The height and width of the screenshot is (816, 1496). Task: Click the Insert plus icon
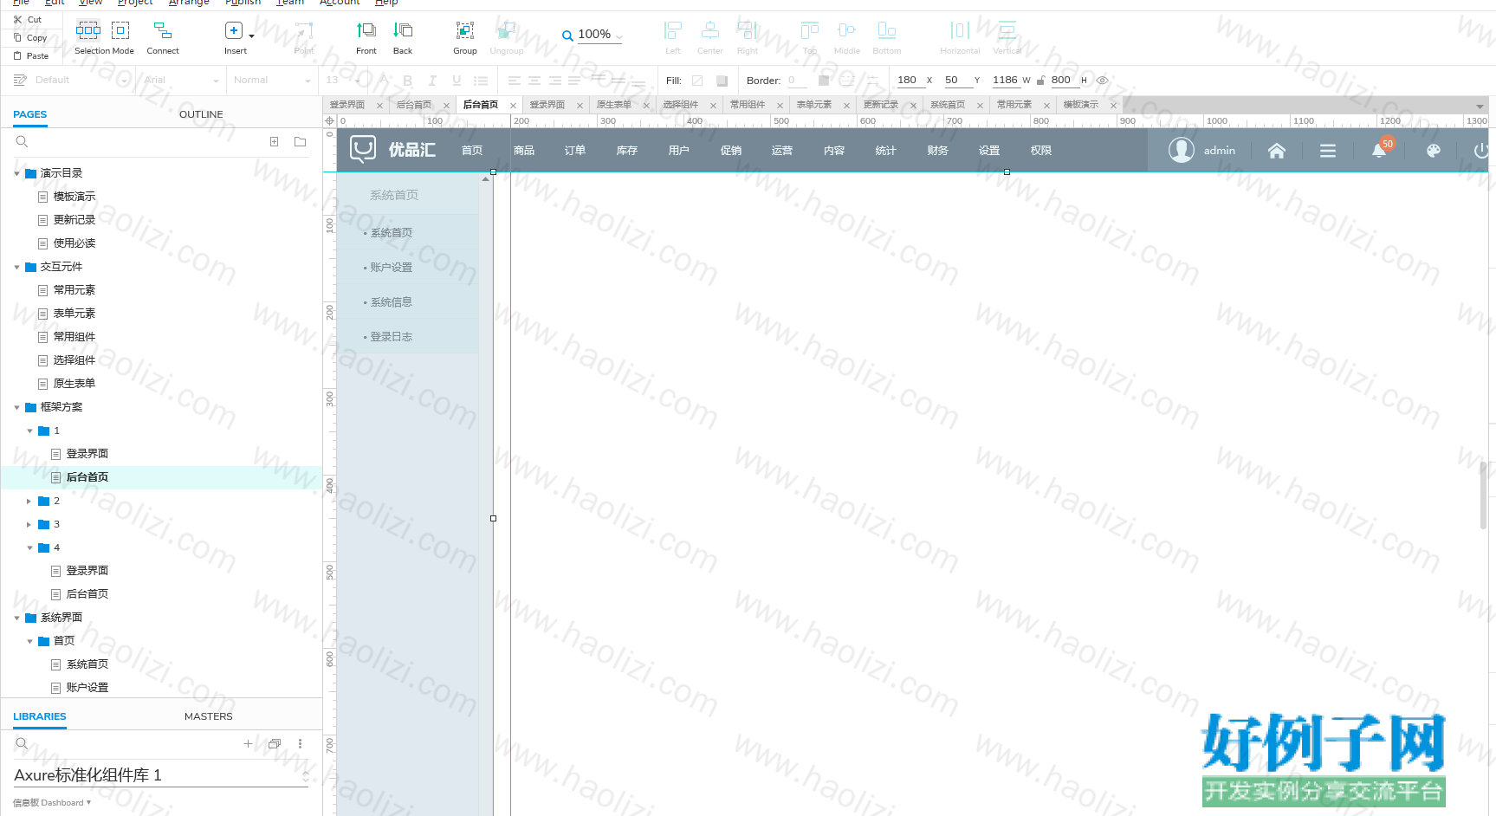click(234, 30)
